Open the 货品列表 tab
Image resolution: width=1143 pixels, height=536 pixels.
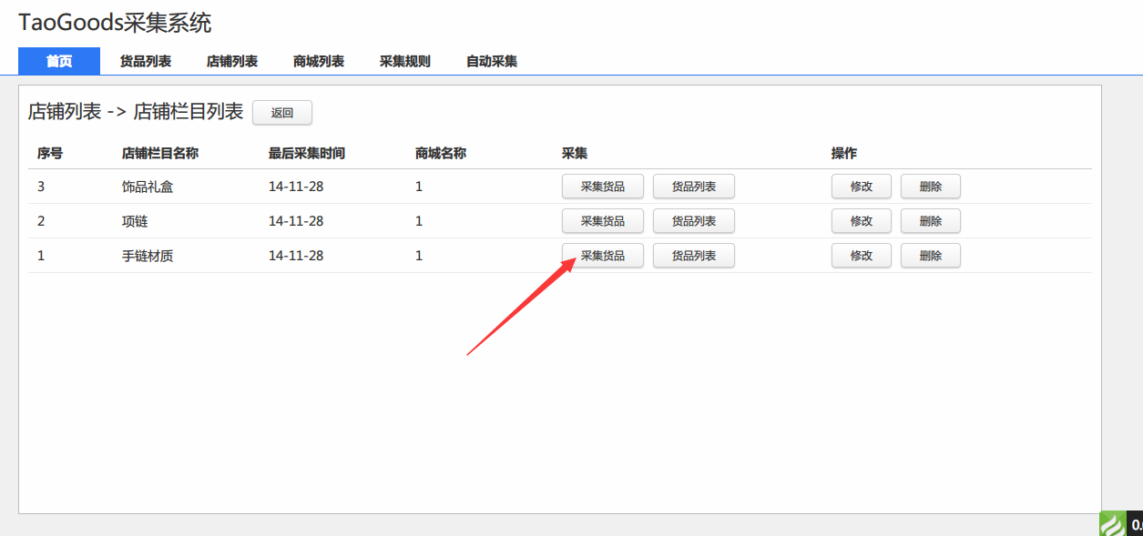(146, 61)
